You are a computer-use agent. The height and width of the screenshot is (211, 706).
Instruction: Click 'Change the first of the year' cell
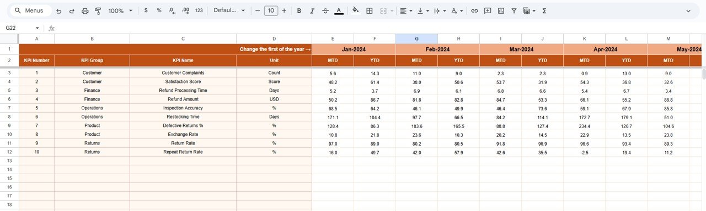(x=165, y=49)
